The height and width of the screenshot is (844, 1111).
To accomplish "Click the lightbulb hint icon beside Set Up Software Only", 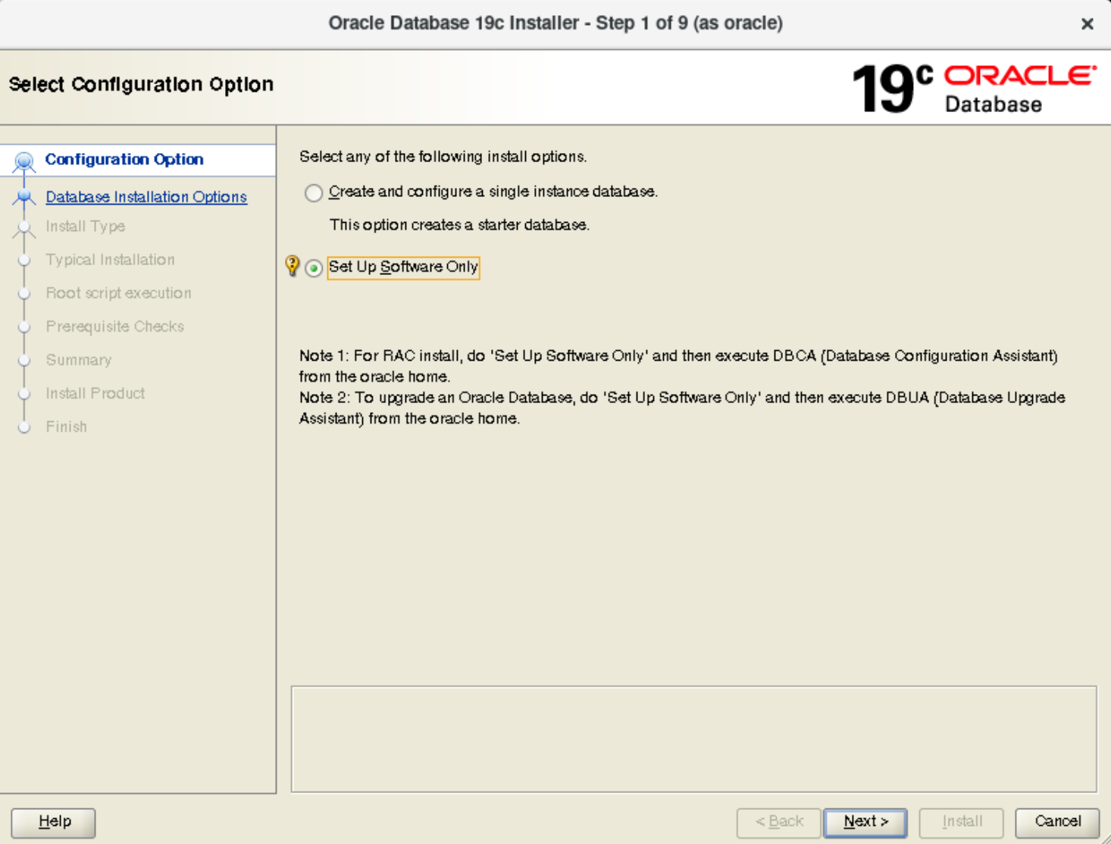I will coord(292,266).
